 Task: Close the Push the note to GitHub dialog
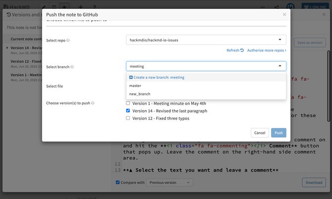(x=284, y=14)
